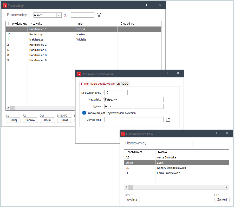Click the Dodawanie pracownika title bar app icon
Viewport: 234px width, 207px height.
[x=79, y=74]
